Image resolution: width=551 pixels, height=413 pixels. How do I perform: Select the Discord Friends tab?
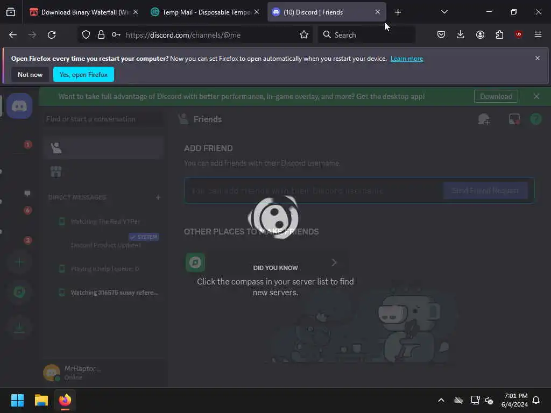point(327,12)
